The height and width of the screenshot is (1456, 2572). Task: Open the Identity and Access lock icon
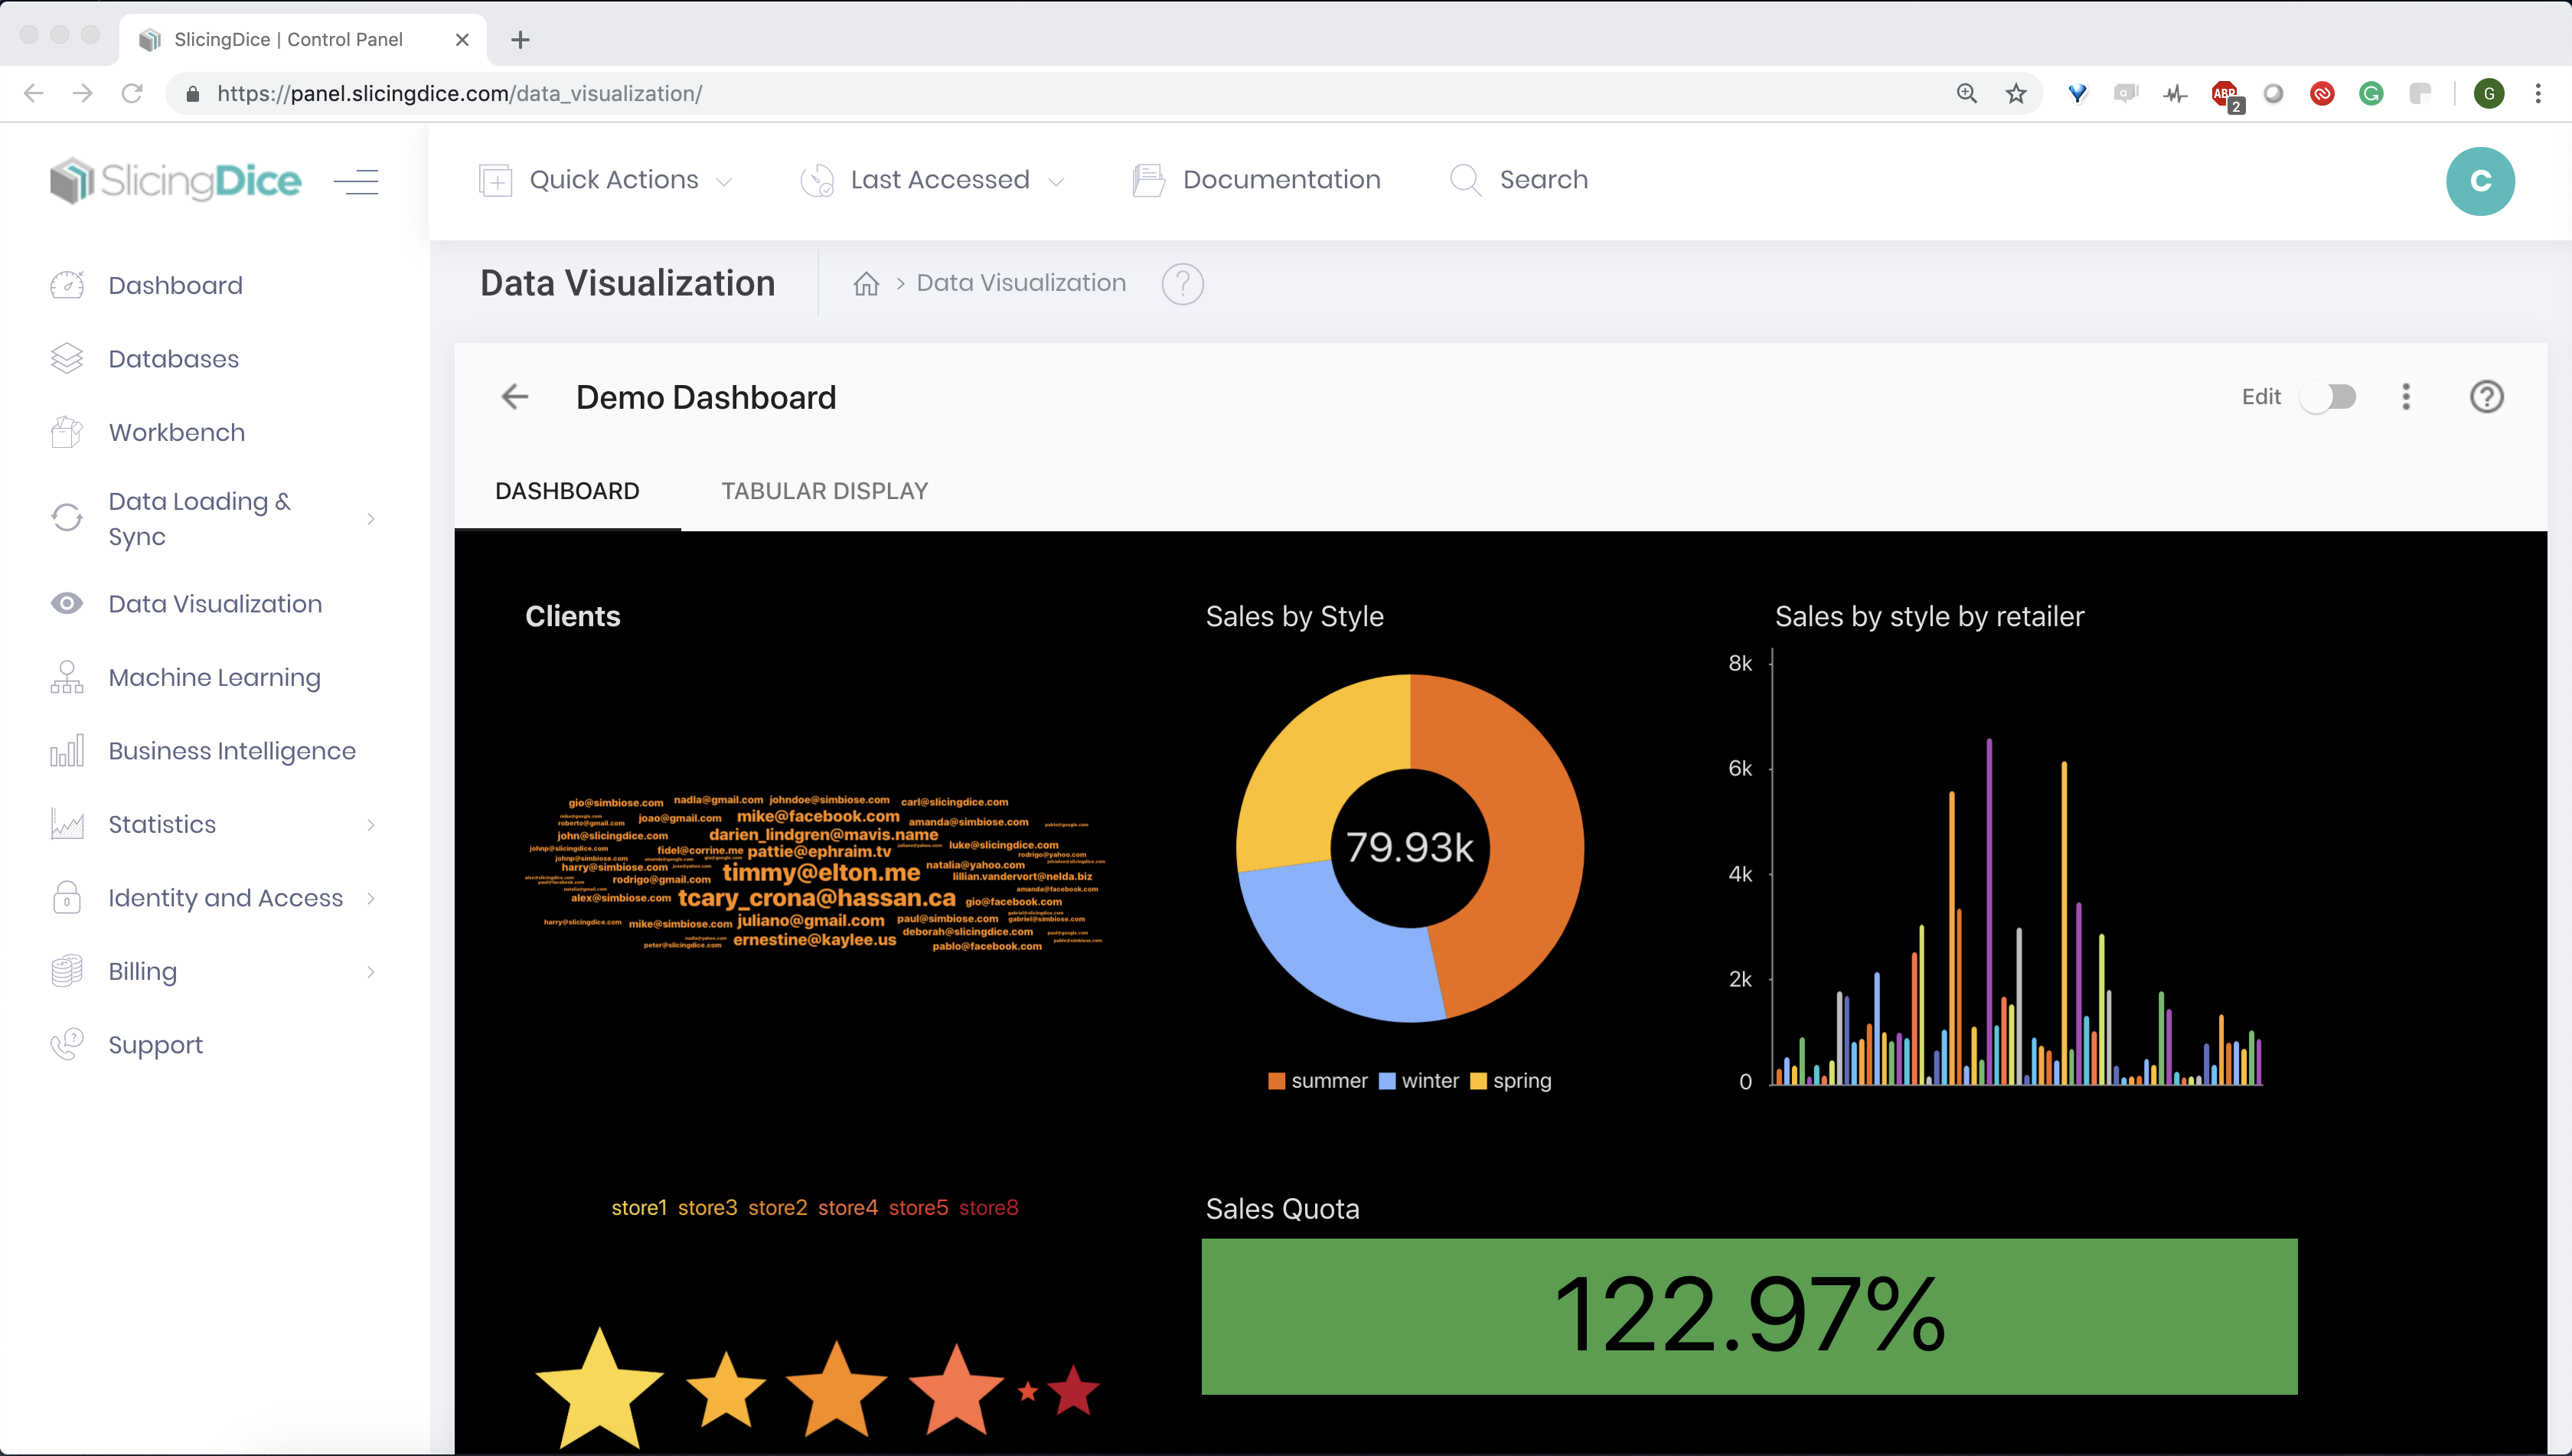pyautogui.click(x=66, y=897)
